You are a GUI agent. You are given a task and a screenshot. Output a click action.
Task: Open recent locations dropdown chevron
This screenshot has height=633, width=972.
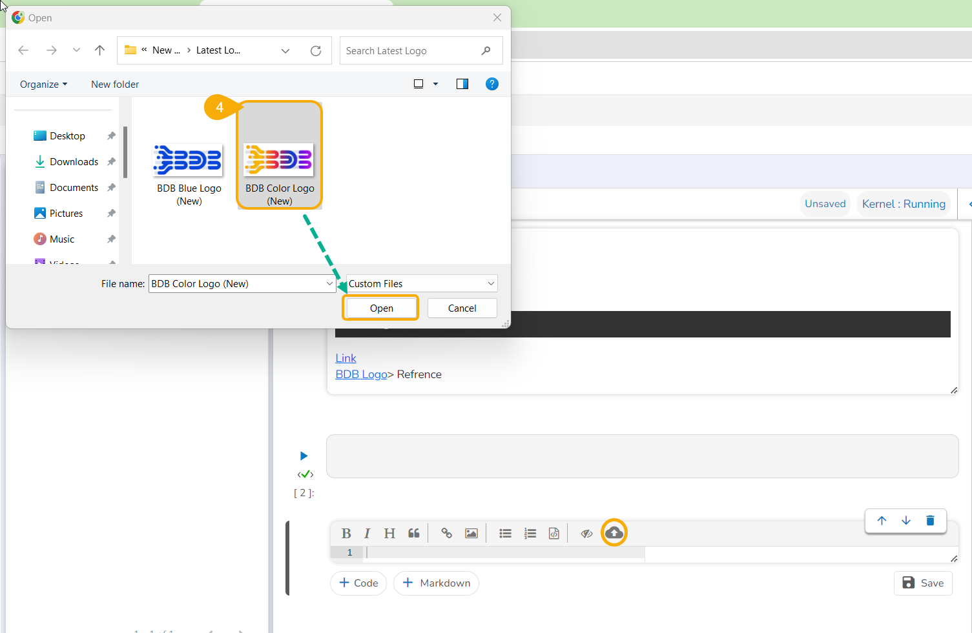tap(76, 50)
